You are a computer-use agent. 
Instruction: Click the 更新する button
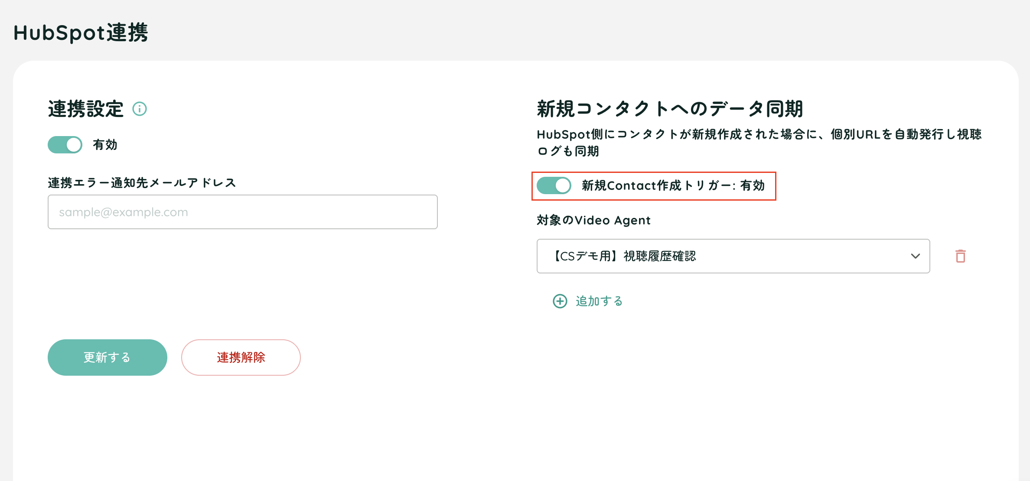108,357
